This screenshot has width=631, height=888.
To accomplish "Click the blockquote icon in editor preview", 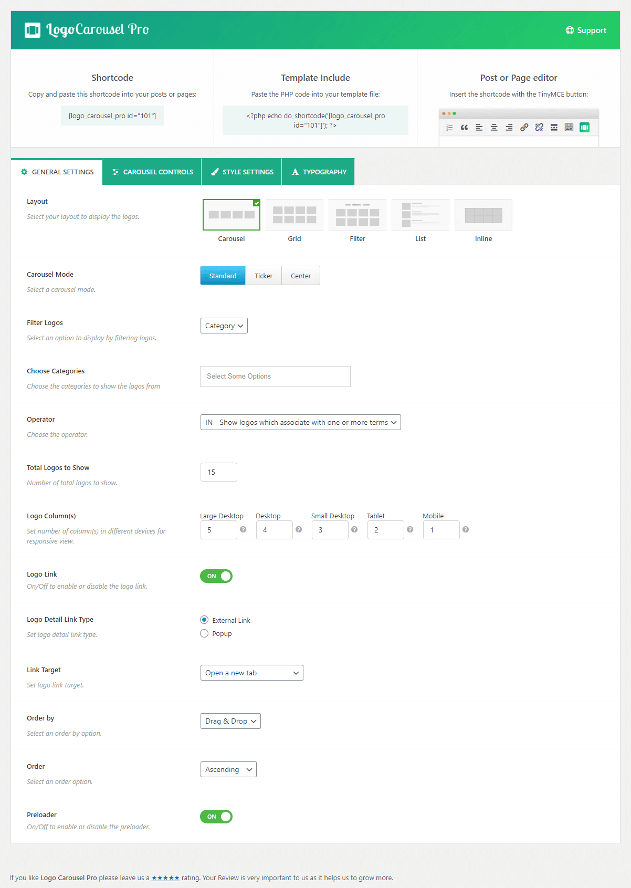I will (464, 128).
